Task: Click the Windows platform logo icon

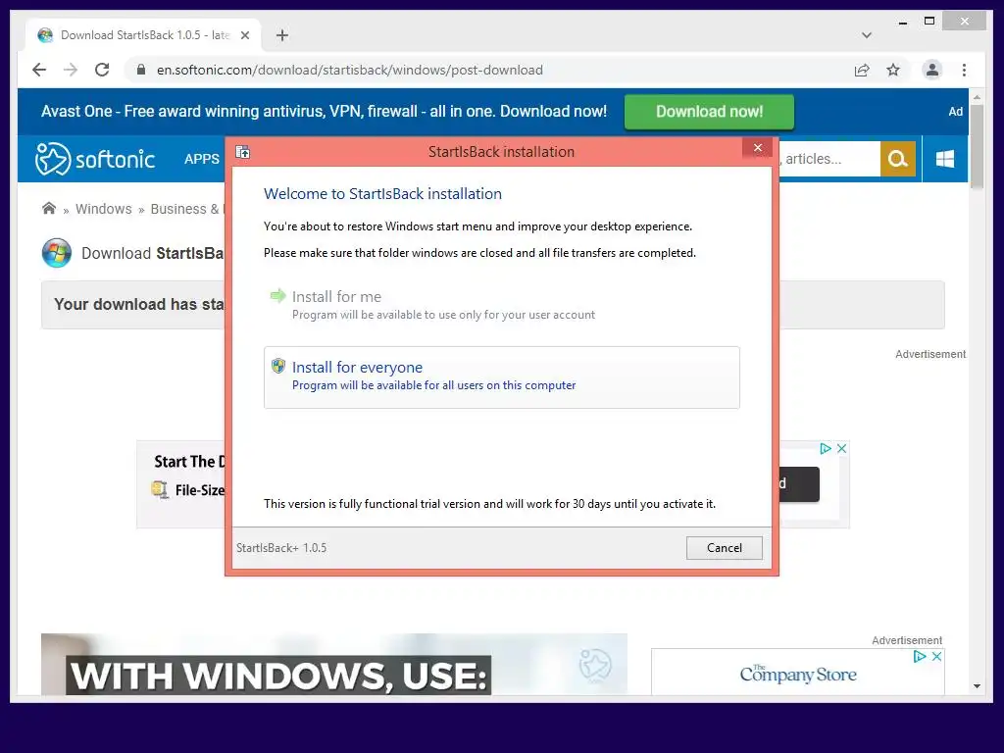Action: click(945, 159)
